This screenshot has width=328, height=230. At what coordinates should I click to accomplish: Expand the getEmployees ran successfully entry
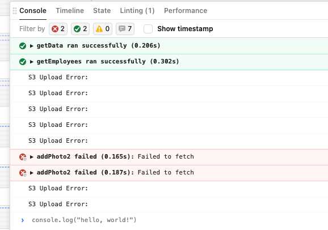click(x=32, y=62)
